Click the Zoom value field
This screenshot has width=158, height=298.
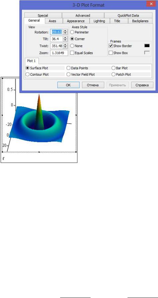[59, 53]
